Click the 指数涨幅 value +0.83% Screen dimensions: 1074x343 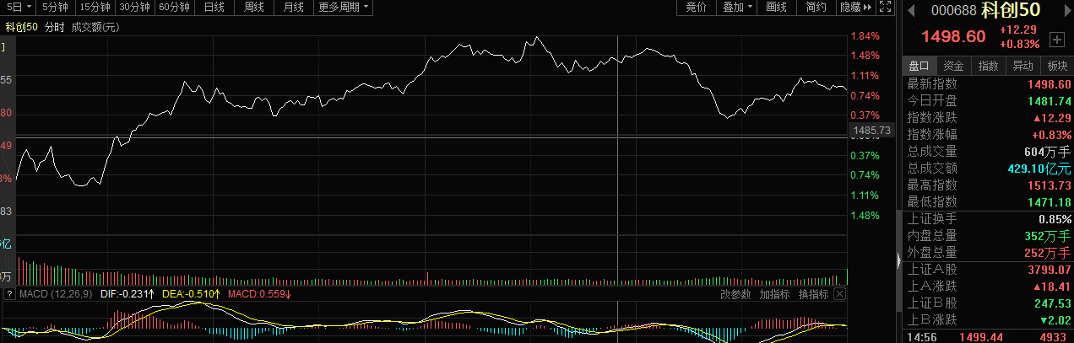click(1052, 135)
